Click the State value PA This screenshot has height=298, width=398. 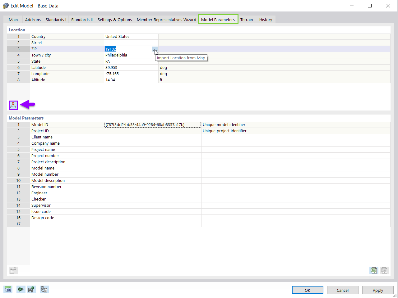131,61
